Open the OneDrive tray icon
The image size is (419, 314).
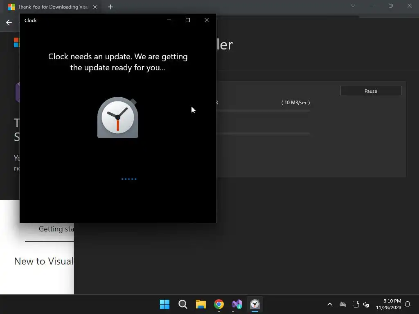coord(343,304)
